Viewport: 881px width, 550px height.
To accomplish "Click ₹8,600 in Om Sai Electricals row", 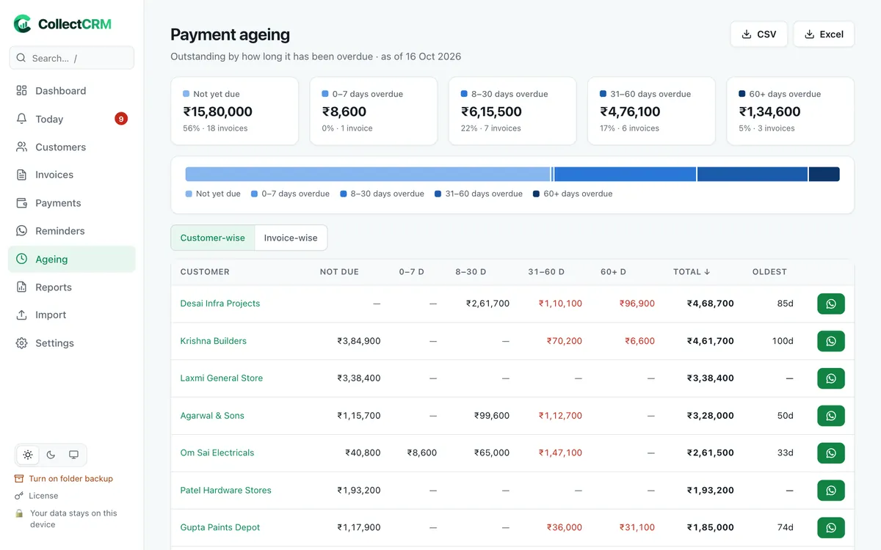I will pos(422,453).
